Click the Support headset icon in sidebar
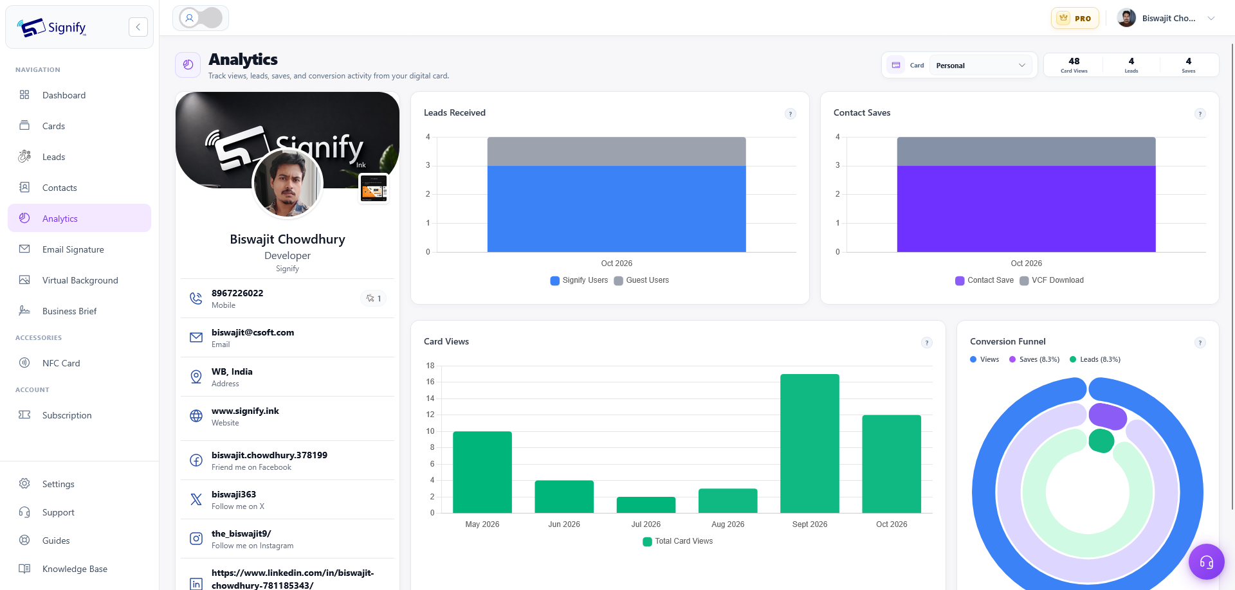 tap(24, 512)
